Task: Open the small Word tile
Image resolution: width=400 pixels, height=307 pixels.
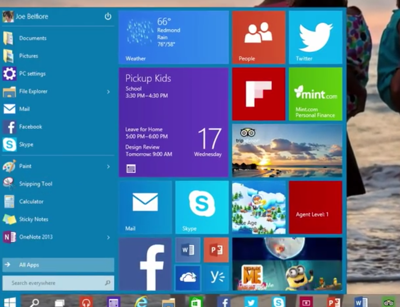Action: 188,250
